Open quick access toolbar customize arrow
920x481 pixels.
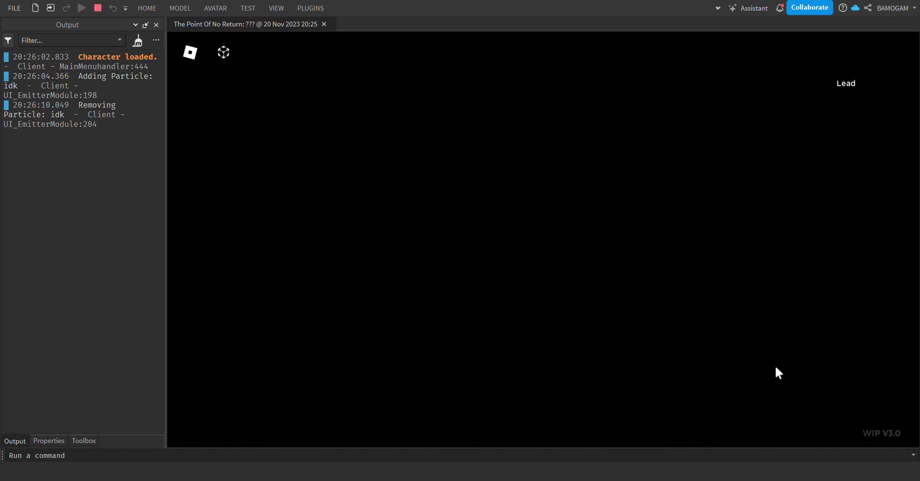126,8
